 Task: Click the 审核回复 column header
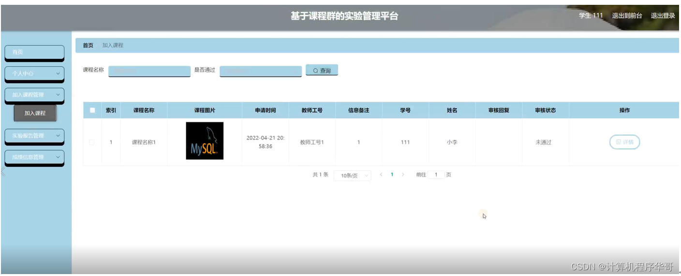tap(499, 110)
